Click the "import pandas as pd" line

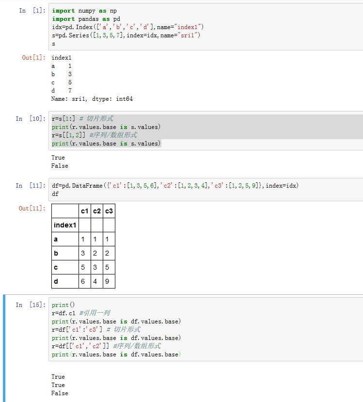click(86, 19)
